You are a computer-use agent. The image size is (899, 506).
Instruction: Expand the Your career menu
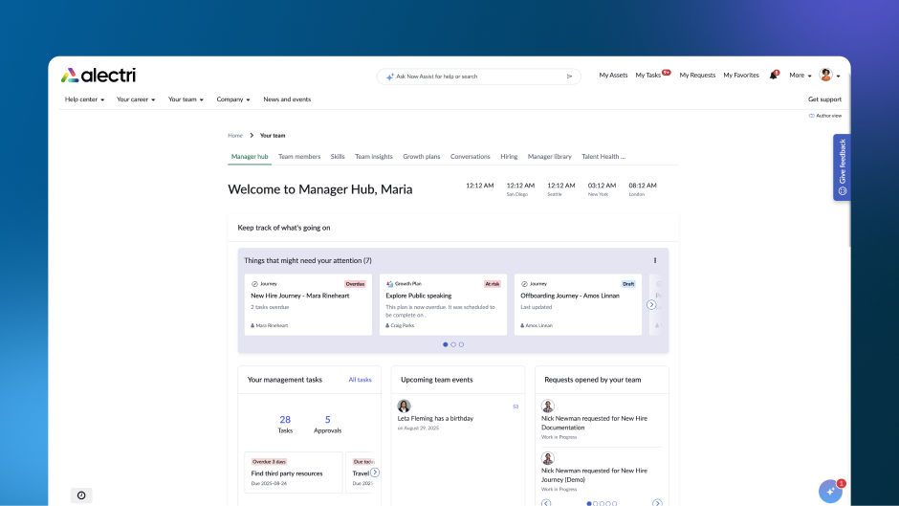click(x=136, y=99)
